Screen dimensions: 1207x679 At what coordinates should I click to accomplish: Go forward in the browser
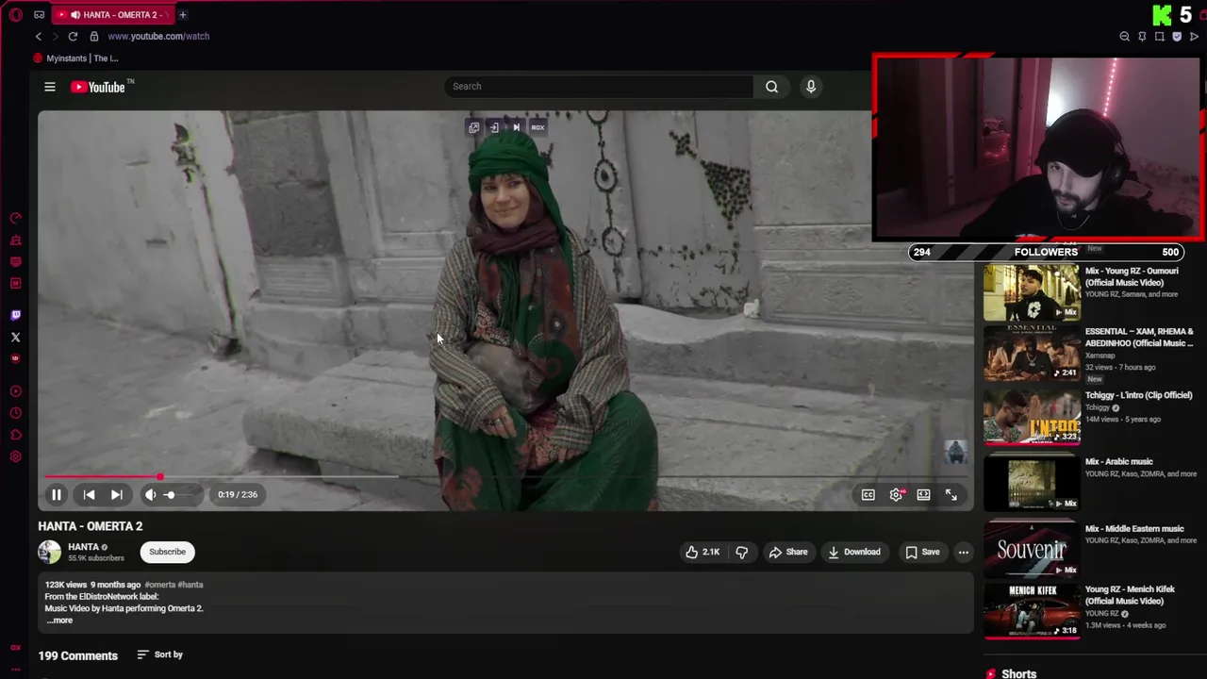55,36
